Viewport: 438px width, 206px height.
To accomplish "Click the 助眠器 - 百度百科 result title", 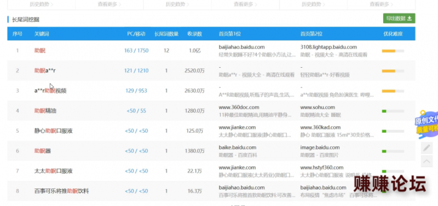I will (x=238, y=155).
